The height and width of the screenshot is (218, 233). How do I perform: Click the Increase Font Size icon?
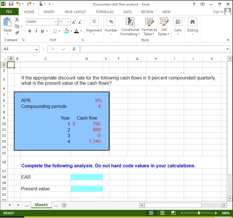point(73,22)
